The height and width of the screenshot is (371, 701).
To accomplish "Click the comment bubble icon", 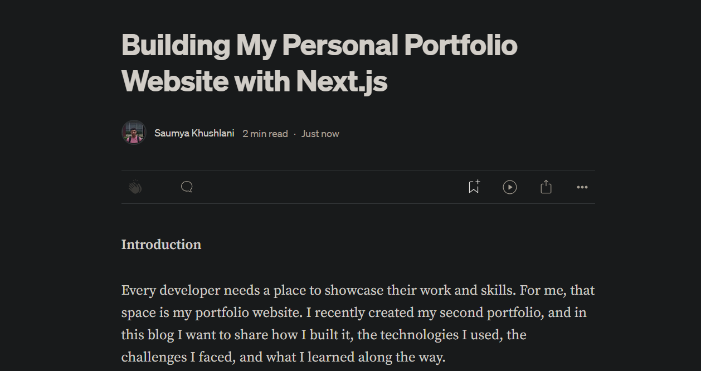I will (x=186, y=187).
